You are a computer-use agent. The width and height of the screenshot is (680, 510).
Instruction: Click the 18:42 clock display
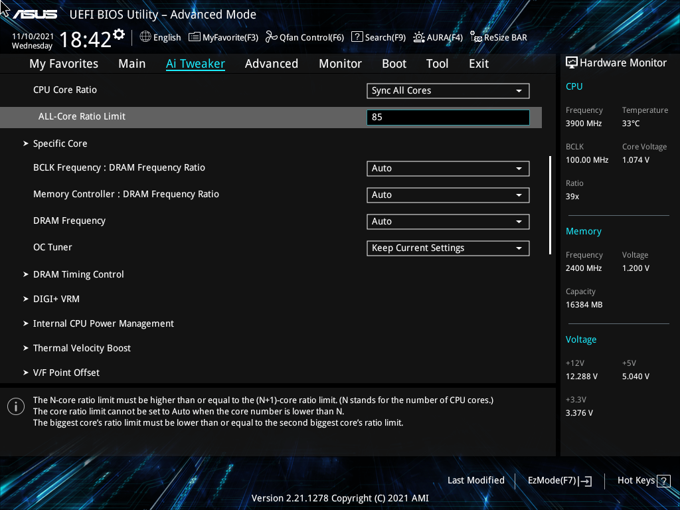click(x=86, y=40)
